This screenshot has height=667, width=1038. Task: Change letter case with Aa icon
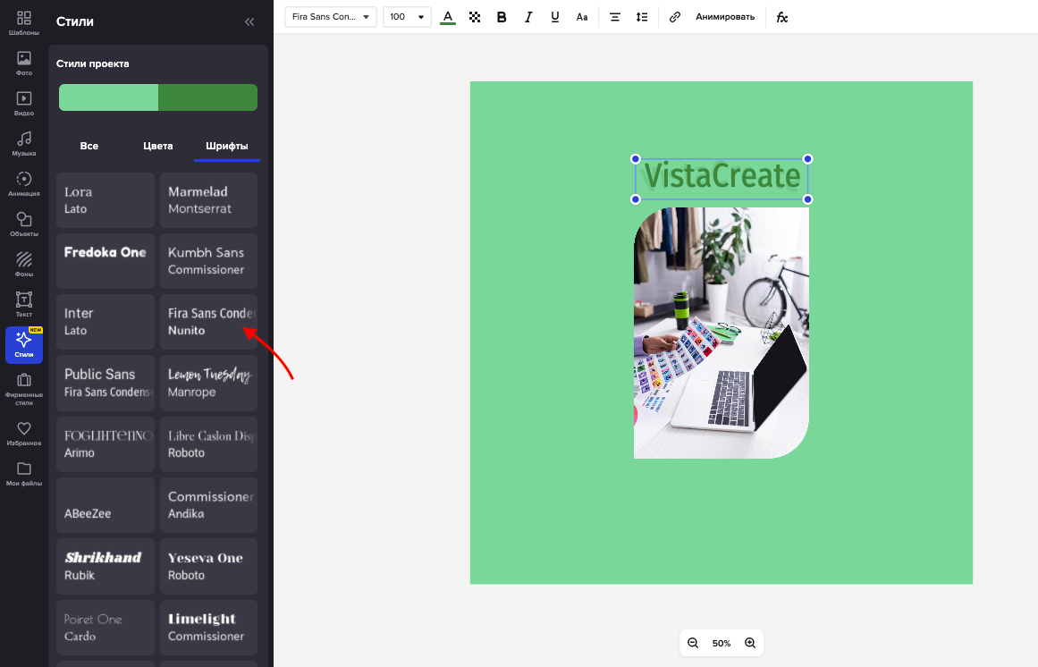(582, 17)
